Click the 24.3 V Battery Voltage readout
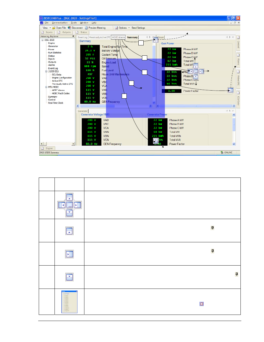The image size is (264, 342). [90, 51]
